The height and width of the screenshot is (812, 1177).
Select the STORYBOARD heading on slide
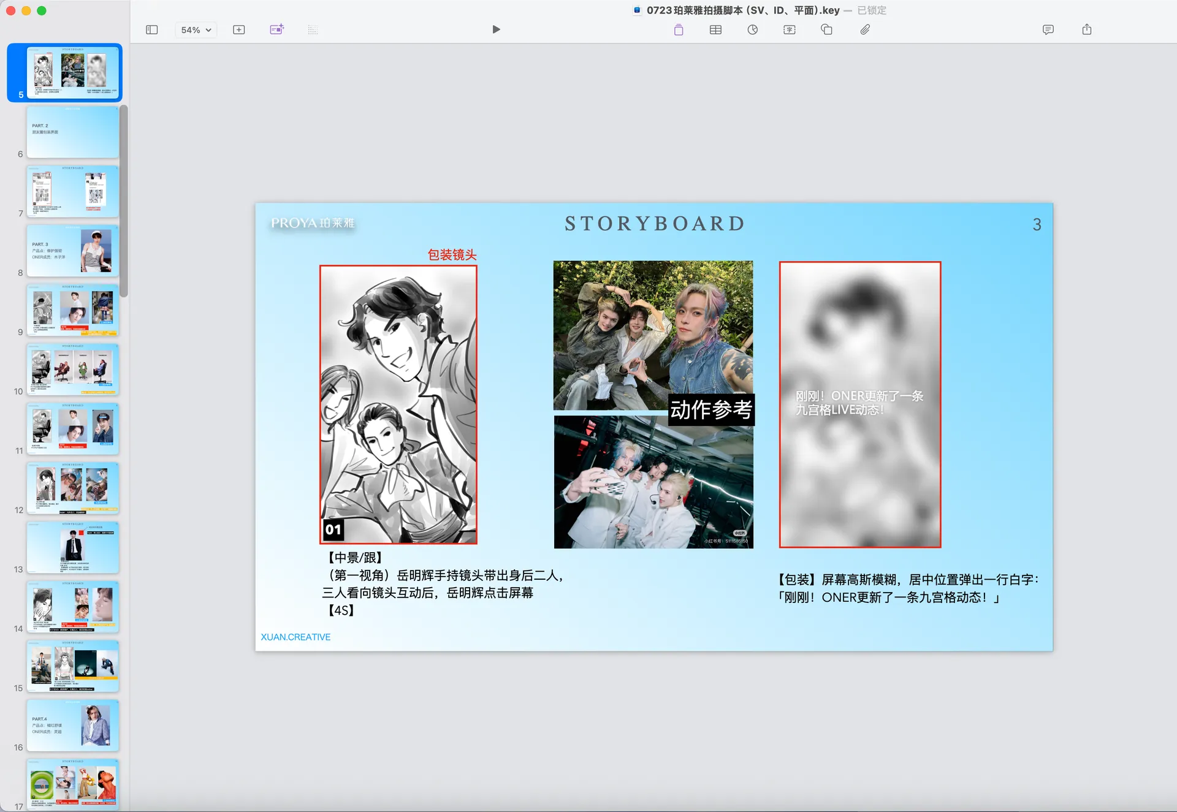(x=654, y=224)
